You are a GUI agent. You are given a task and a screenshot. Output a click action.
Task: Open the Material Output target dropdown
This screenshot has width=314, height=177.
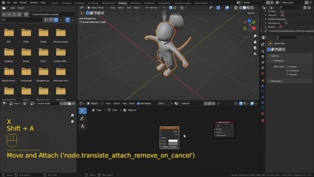coord(225,126)
